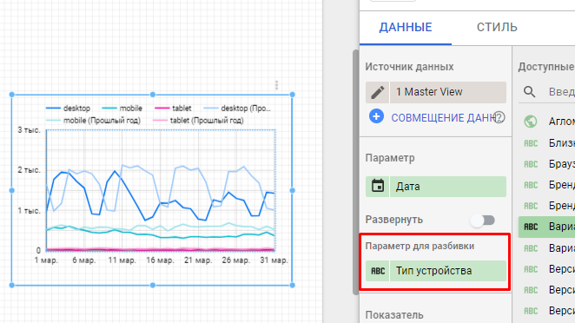Click the Показатель section heading
Screen dimensions: 575x323
pos(394,315)
